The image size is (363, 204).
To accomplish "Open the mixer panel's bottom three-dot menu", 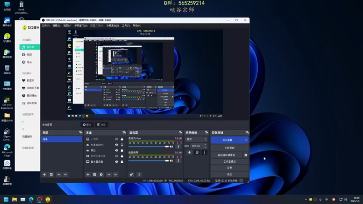I will (x=139, y=175).
